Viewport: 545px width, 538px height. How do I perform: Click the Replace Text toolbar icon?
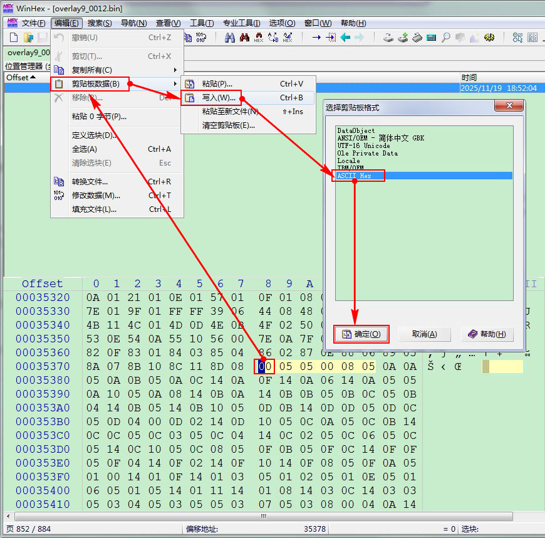[273, 37]
